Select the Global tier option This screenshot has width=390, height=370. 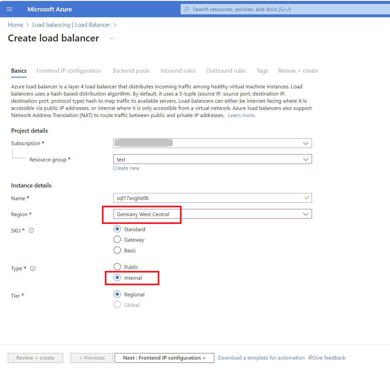pyautogui.click(x=117, y=305)
